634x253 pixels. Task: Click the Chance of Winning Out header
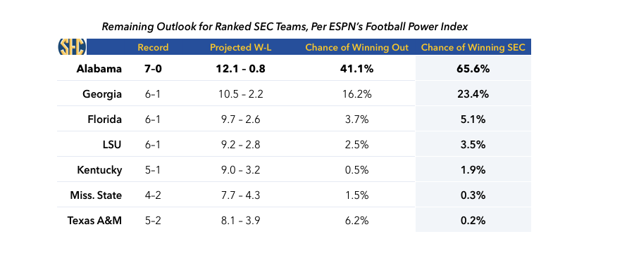click(x=357, y=48)
